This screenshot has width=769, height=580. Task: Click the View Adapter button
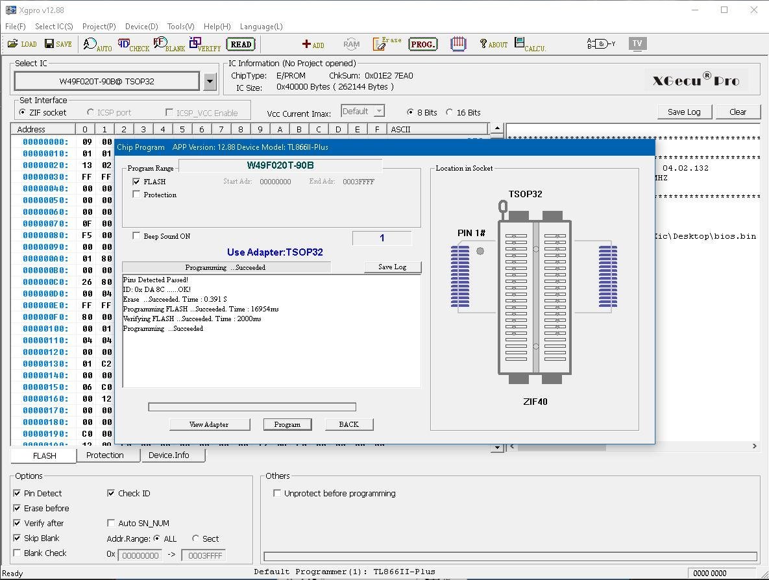click(x=209, y=424)
